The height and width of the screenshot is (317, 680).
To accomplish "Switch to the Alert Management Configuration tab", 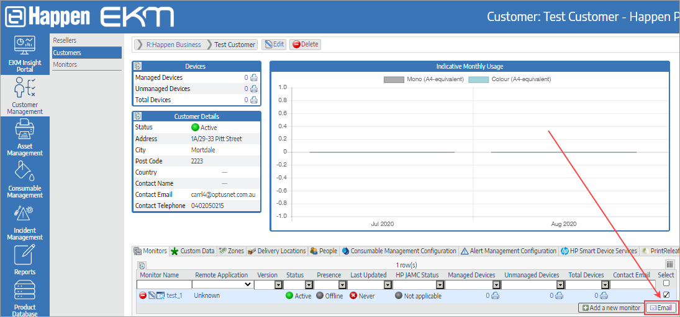I will [x=509, y=251].
